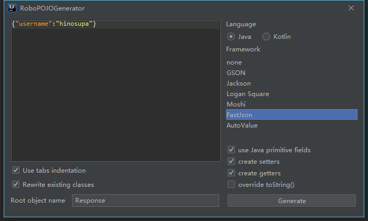Select AutoValue from the Framework list
Screen dimensions: 368x221
coord(242,125)
